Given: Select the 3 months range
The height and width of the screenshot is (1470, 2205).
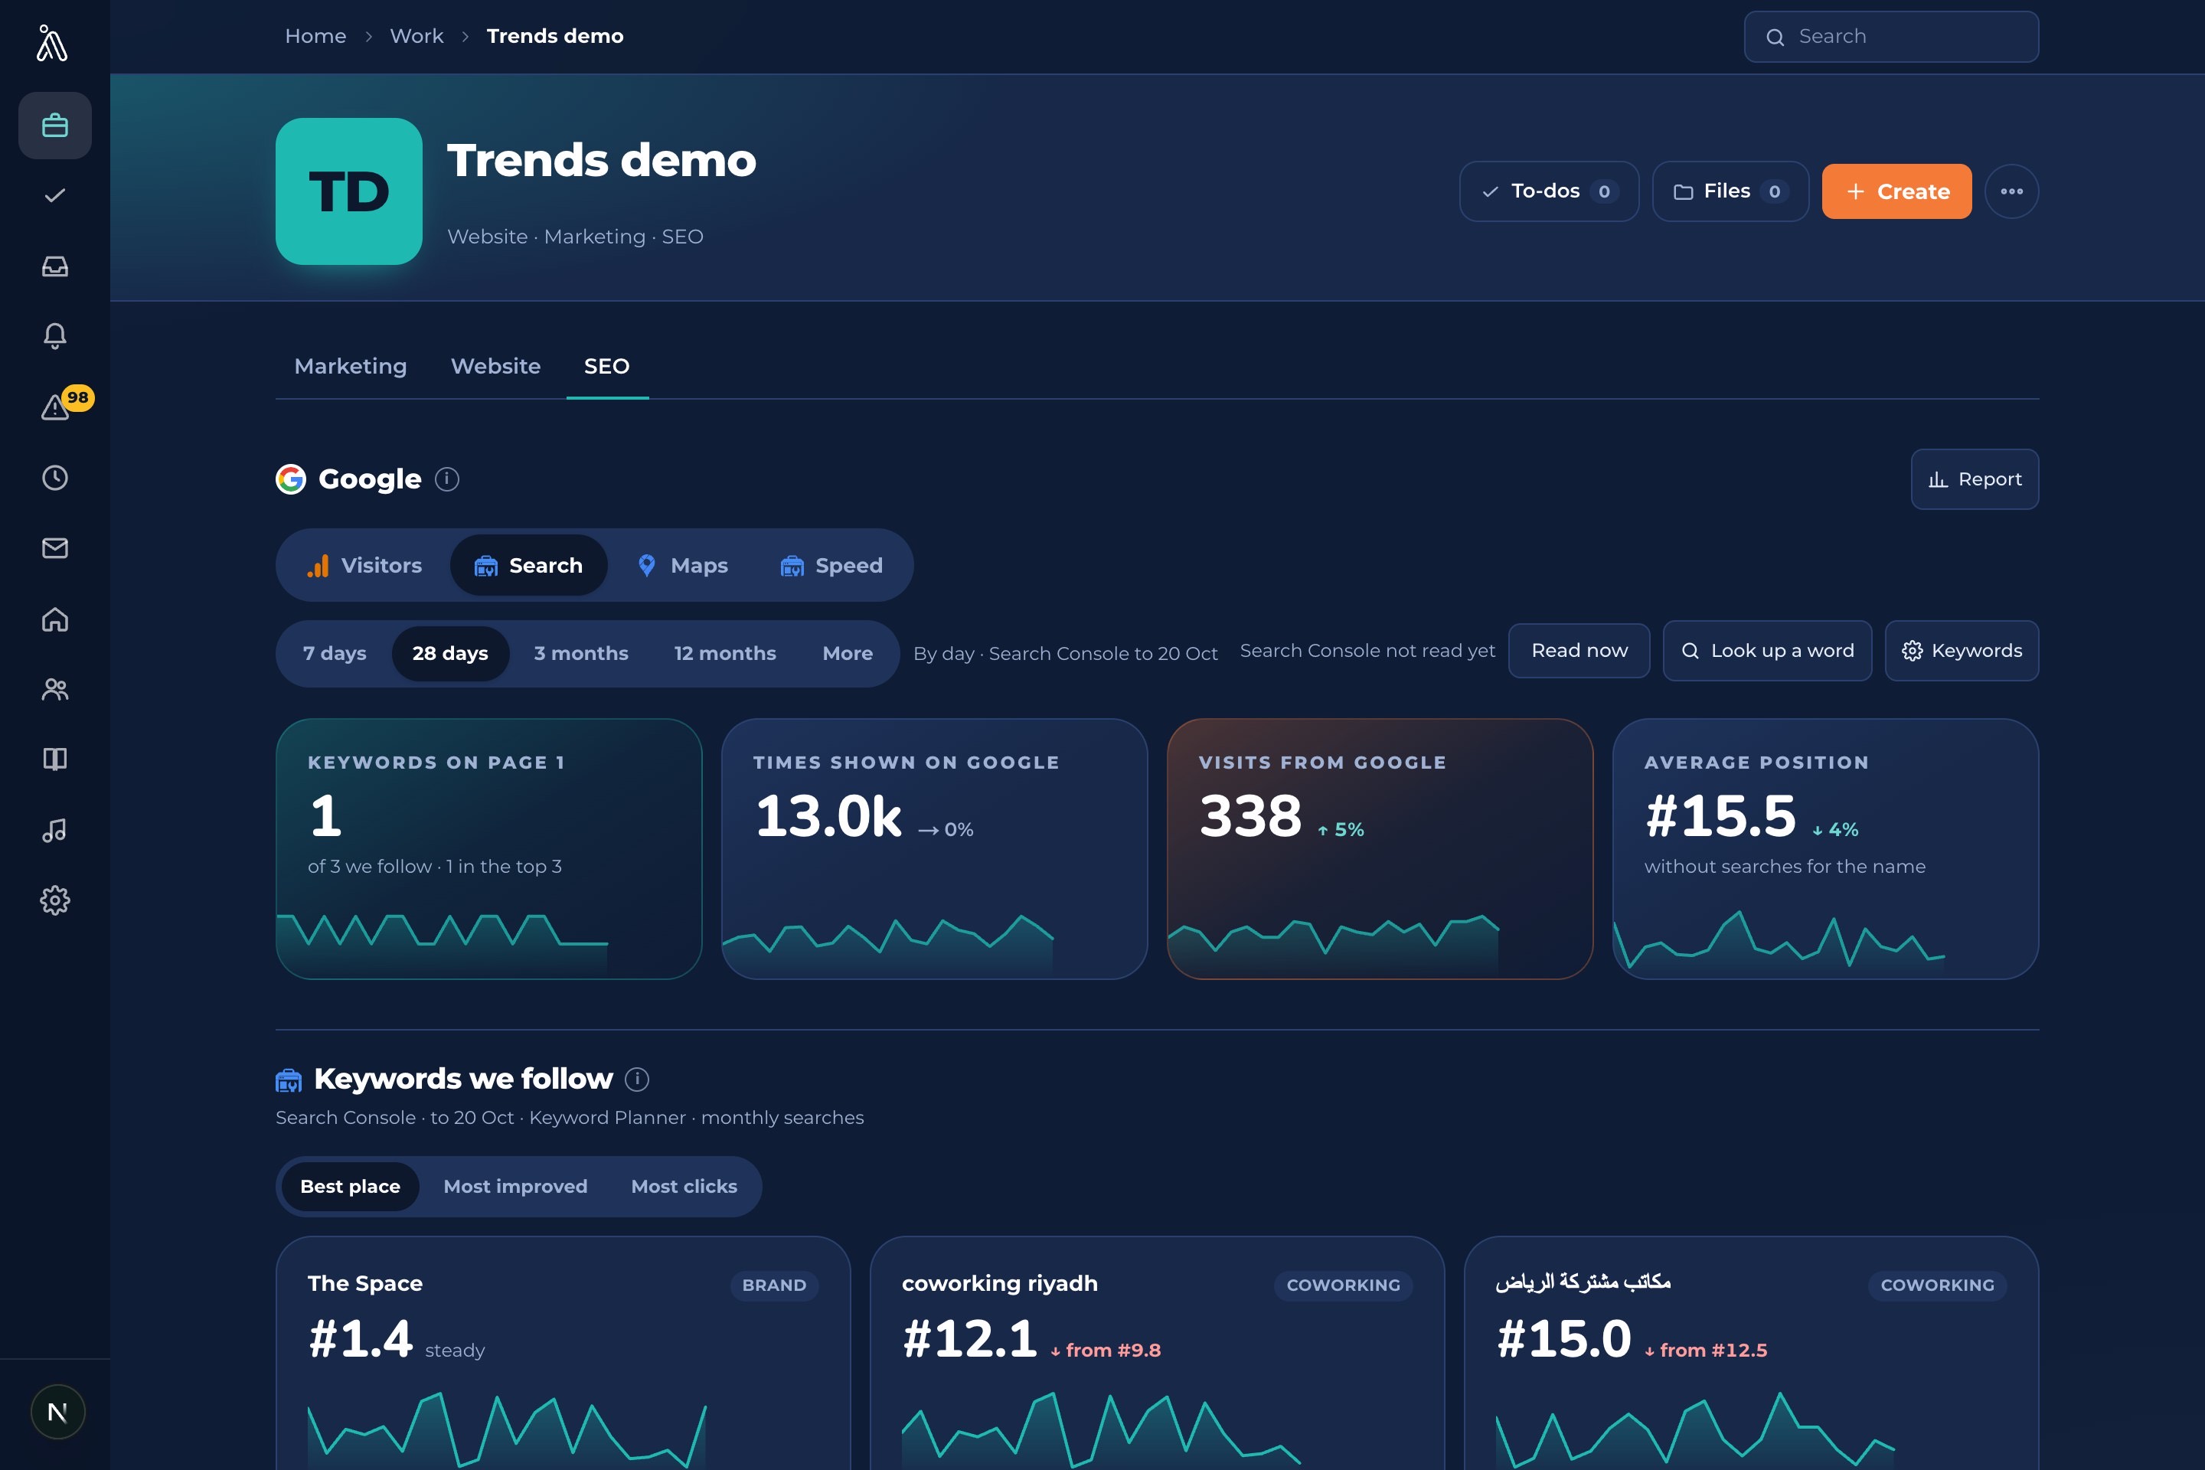Looking at the screenshot, I should click(581, 653).
